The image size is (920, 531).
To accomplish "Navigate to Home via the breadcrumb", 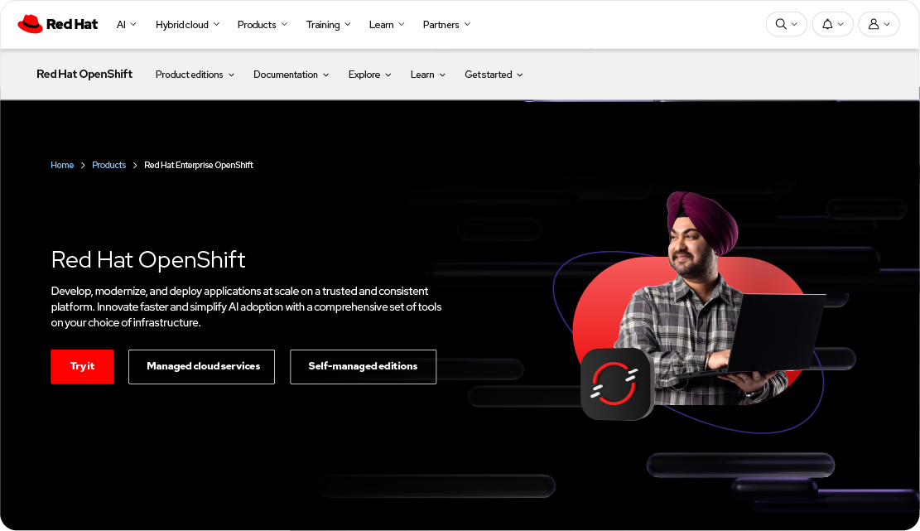I will (62, 165).
